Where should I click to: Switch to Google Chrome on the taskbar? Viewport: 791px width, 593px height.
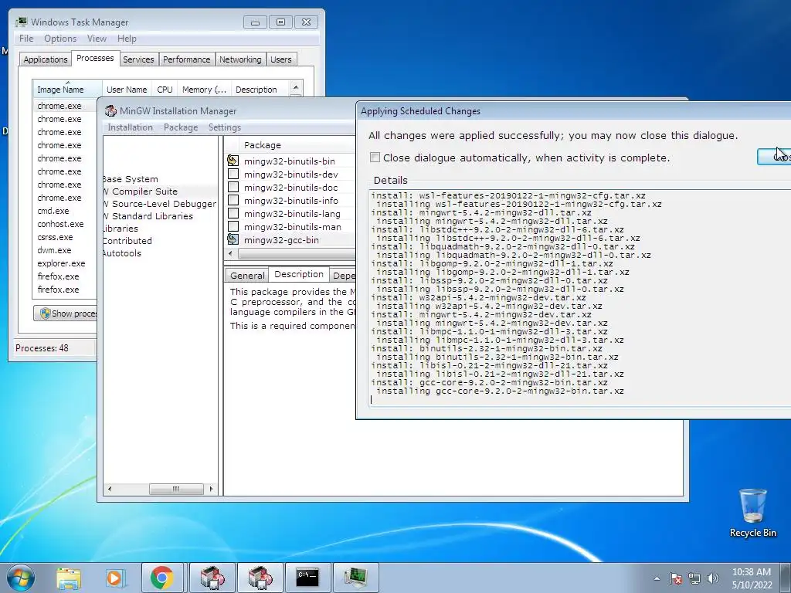[x=161, y=578]
